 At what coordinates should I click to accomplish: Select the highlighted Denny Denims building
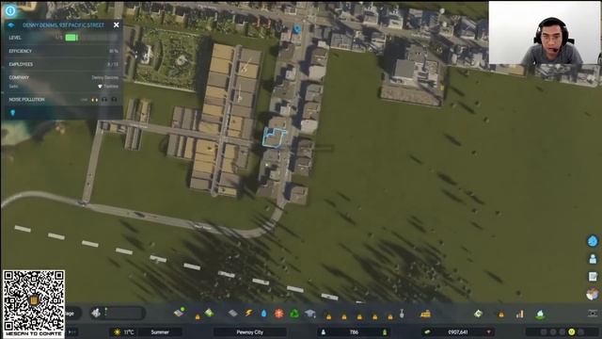[x=274, y=137]
